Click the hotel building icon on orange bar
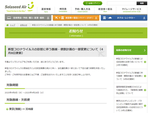The width and height of the screenshot is (151, 113). click(62, 18)
